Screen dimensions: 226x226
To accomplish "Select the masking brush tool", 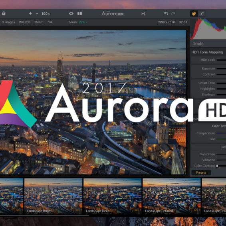I will pos(202,14).
